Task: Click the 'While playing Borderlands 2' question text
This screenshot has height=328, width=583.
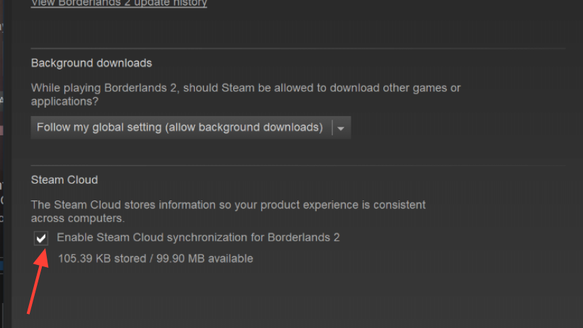Action: [x=245, y=94]
